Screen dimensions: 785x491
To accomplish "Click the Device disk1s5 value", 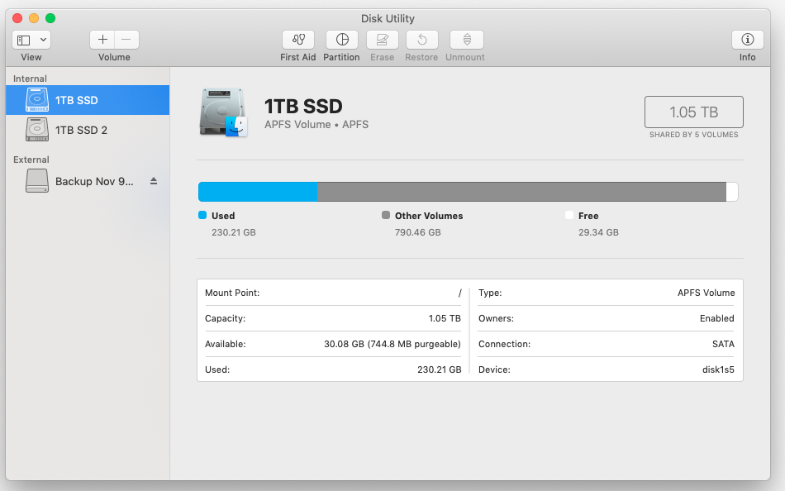I will (718, 369).
